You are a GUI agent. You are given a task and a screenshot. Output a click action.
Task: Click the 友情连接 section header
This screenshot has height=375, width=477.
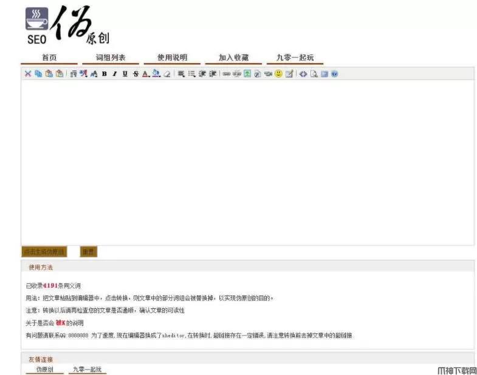click(41, 359)
